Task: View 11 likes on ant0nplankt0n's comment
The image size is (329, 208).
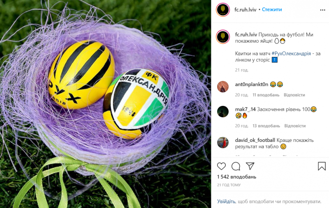Action: (x=266, y=95)
